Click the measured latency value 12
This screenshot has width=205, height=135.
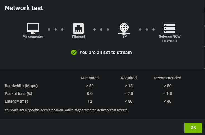tap(90, 101)
